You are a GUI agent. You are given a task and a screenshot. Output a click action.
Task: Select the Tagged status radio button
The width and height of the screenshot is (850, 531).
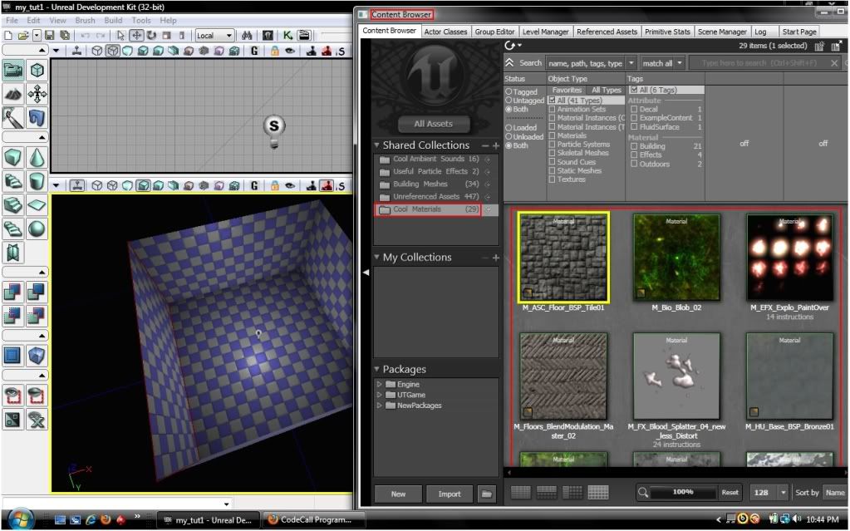click(509, 91)
